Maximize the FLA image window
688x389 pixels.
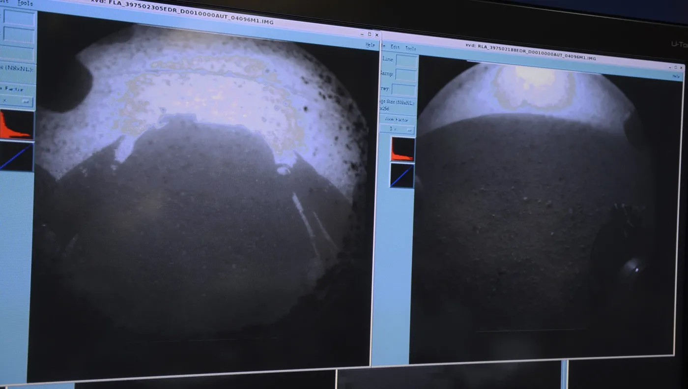point(370,34)
